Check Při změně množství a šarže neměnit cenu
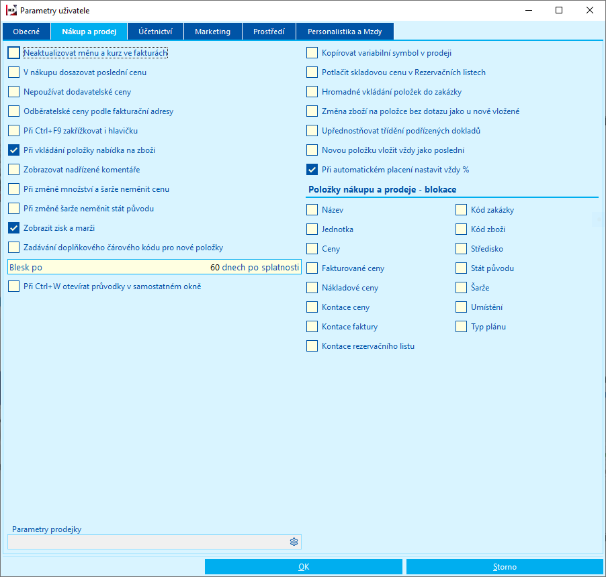This screenshot has width=606, height=577. point(14,189)
